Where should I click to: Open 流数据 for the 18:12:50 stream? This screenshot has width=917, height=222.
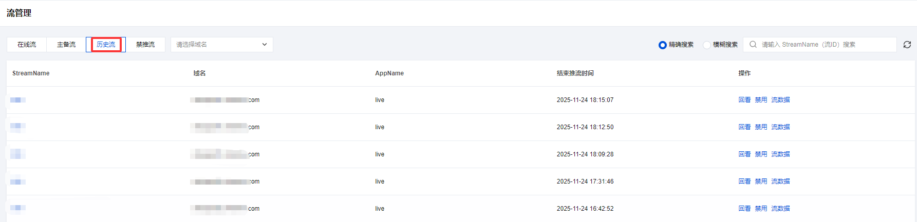pos(780,127)
